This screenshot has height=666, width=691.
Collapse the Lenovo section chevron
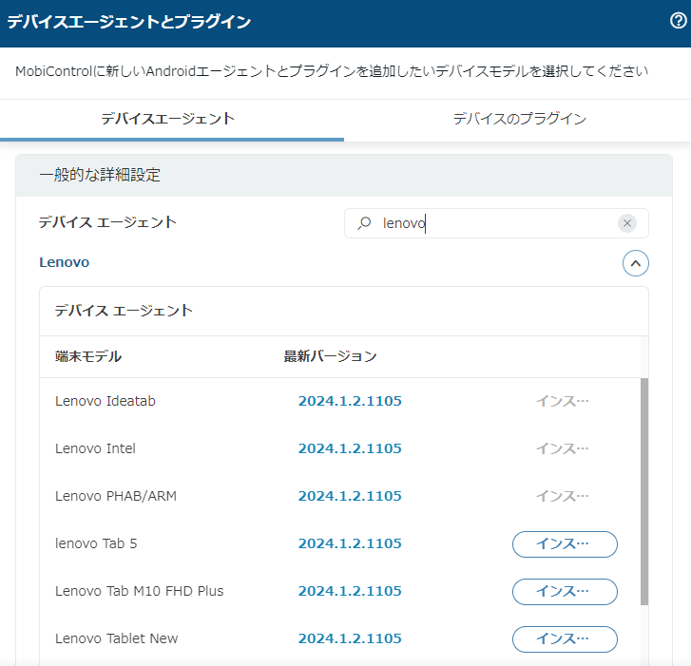tap(636, 263)
